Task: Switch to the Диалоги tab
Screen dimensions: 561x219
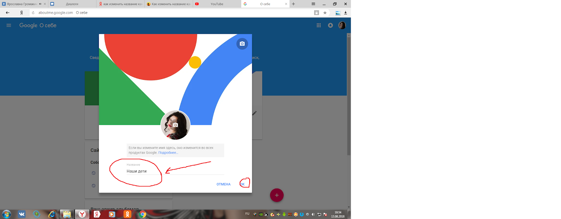Action: pyautogui.click(x=72, y=4)
